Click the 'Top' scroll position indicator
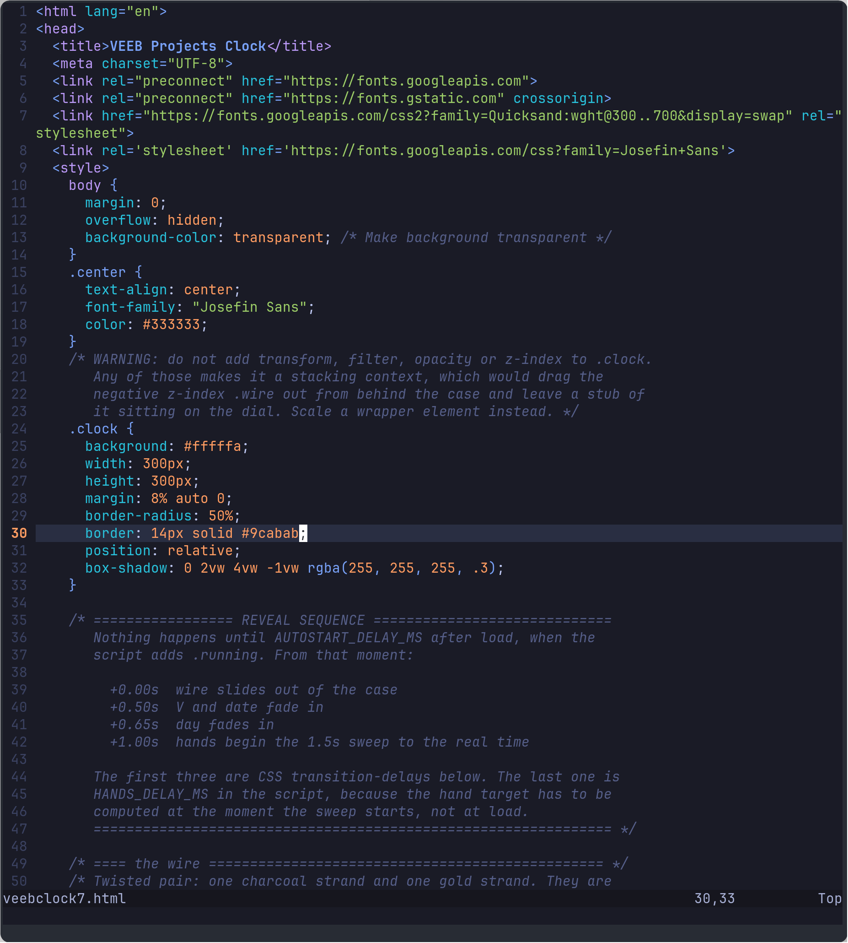The height and width of the screenshot is (943, 848). [830, 900]
